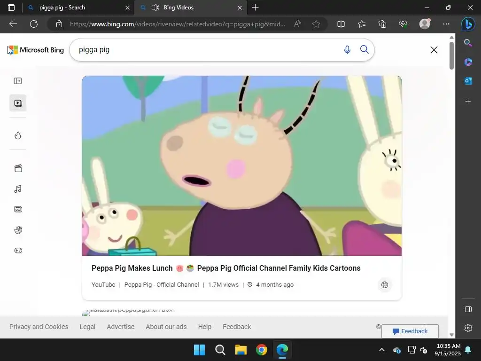Screen dimensions: 481x361
Task: Open volume muted tray icon
Action: click(x=424, y=350)
